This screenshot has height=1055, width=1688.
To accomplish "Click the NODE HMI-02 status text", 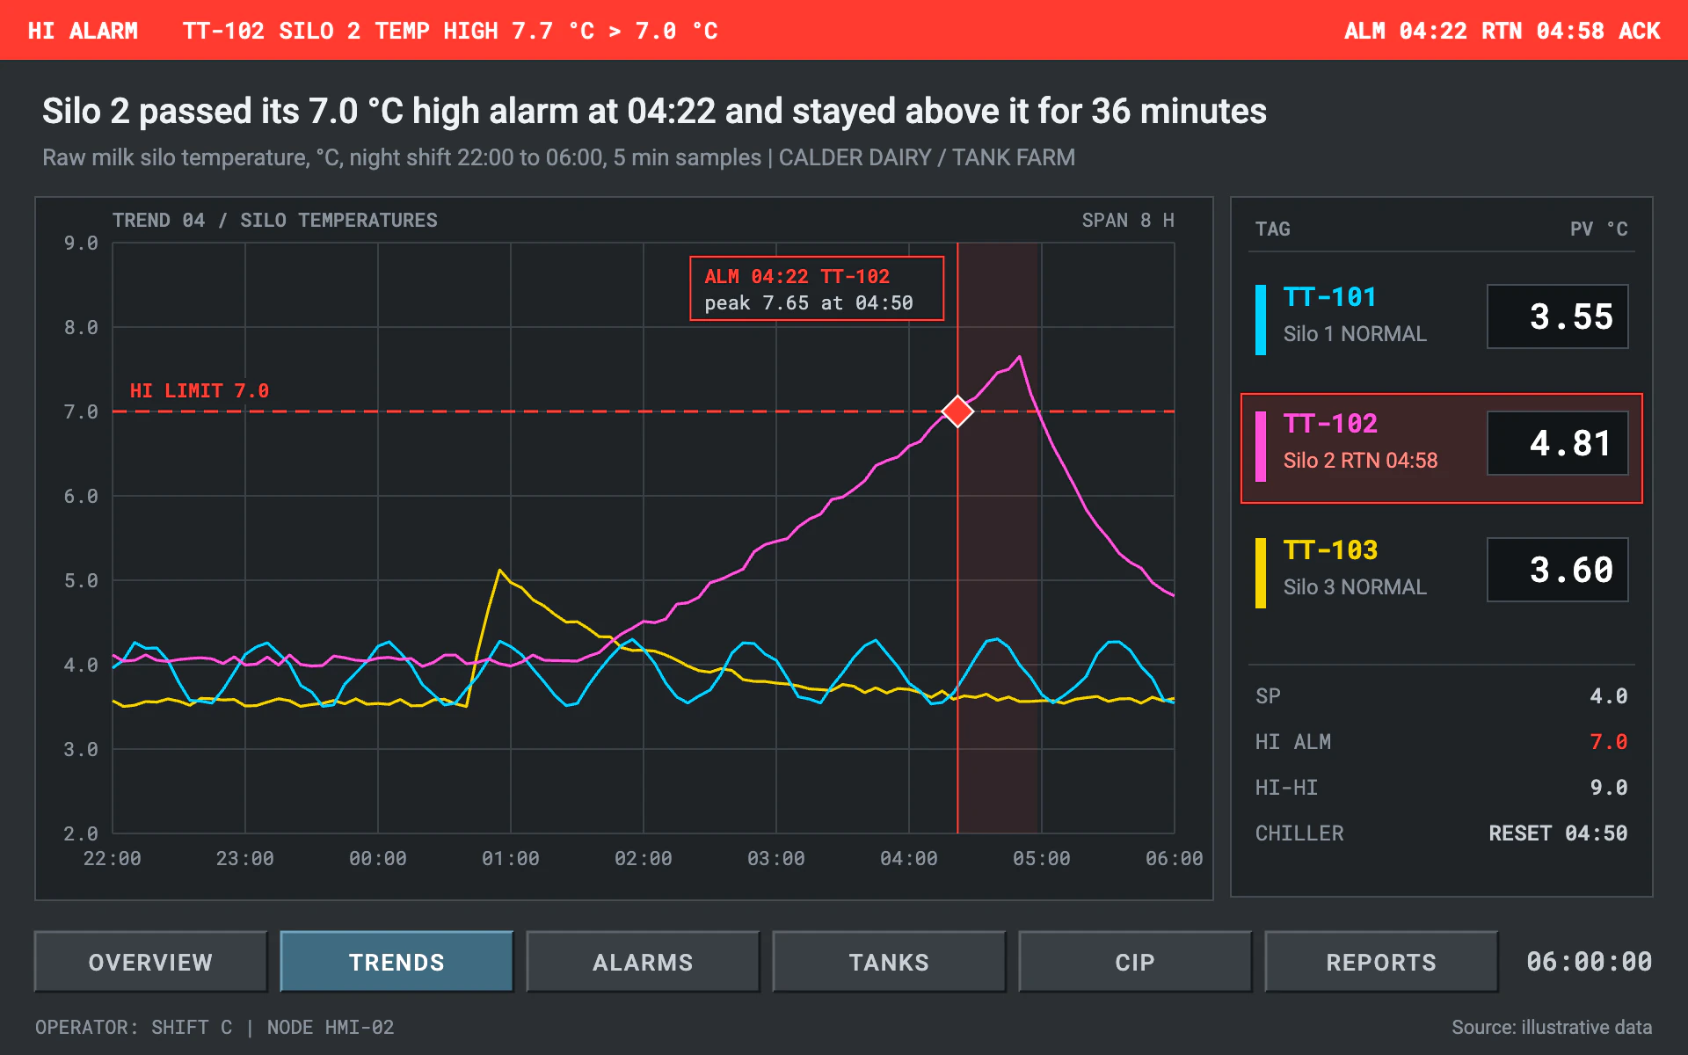I will pyautogui.click(x=331, y=1027).
